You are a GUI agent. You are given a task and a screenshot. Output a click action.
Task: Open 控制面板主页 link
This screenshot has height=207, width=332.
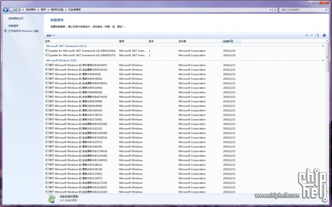coord(16,18)
